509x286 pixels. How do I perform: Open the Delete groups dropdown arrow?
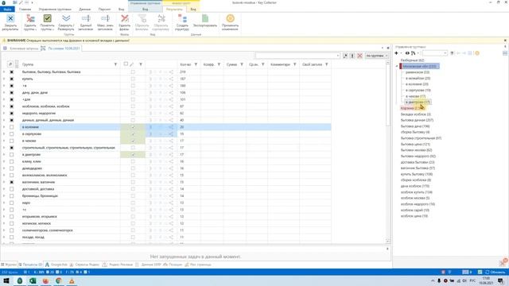(x=36, y=29)
